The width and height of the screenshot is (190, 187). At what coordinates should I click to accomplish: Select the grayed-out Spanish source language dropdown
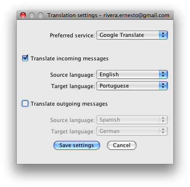pos(132,120)
